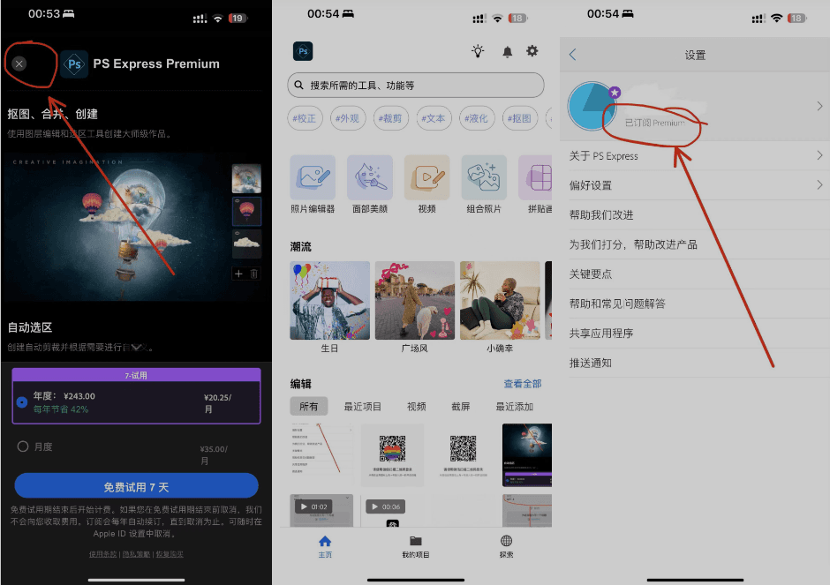This screenshot has height=585, width=830.
Task: Go back from 设置 screen
Action: (572, 55)
